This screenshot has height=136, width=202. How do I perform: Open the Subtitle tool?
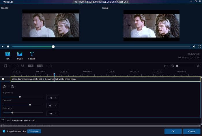pyautogui.click(x=32, y=56)
